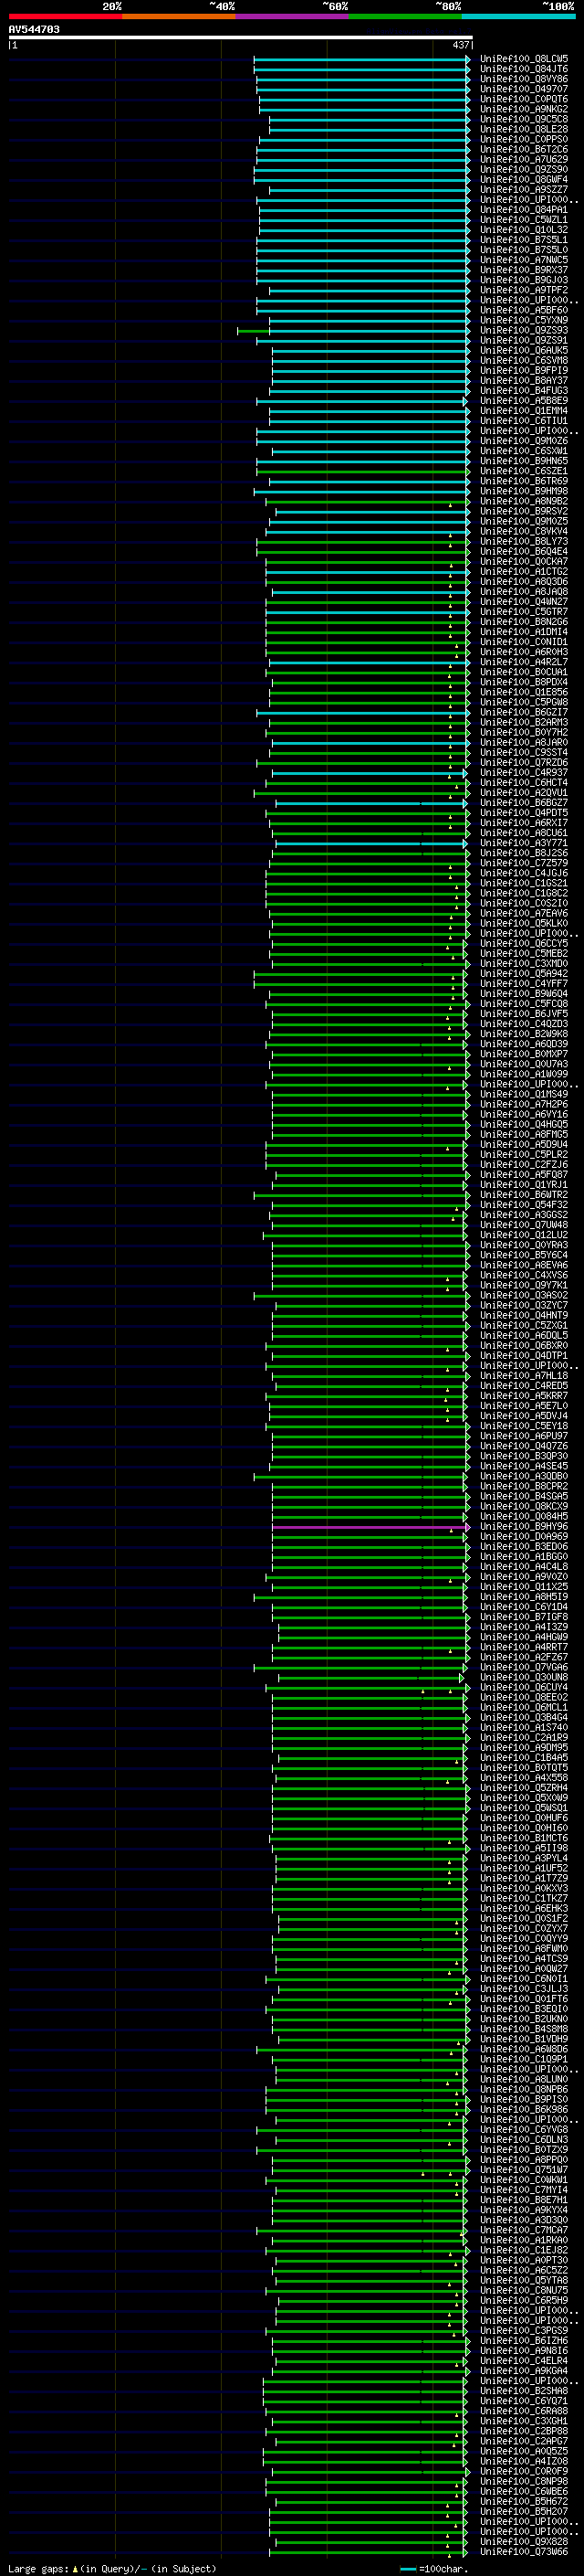Select hit UniRef100_C3PGS9
Image resolution: width=584 pixels, height=2576 pixels.
click(x=524, y=2331)
